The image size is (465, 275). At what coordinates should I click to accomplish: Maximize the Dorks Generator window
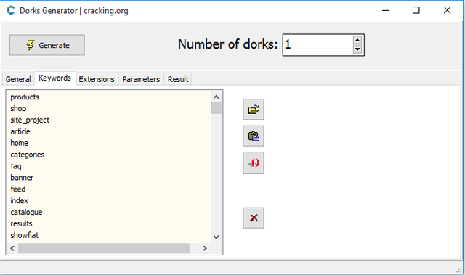416,10
